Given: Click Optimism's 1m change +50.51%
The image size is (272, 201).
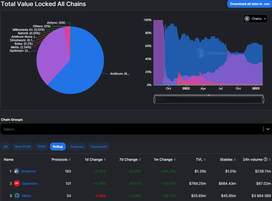Looking at the screenshot, I should point(169,183).
